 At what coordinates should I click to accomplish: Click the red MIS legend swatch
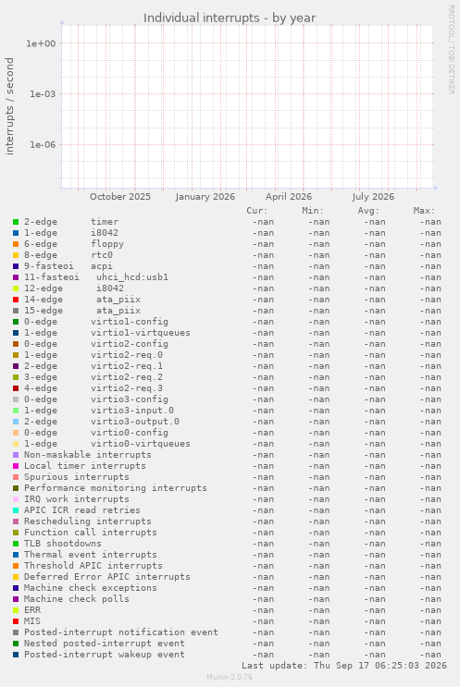16,621
